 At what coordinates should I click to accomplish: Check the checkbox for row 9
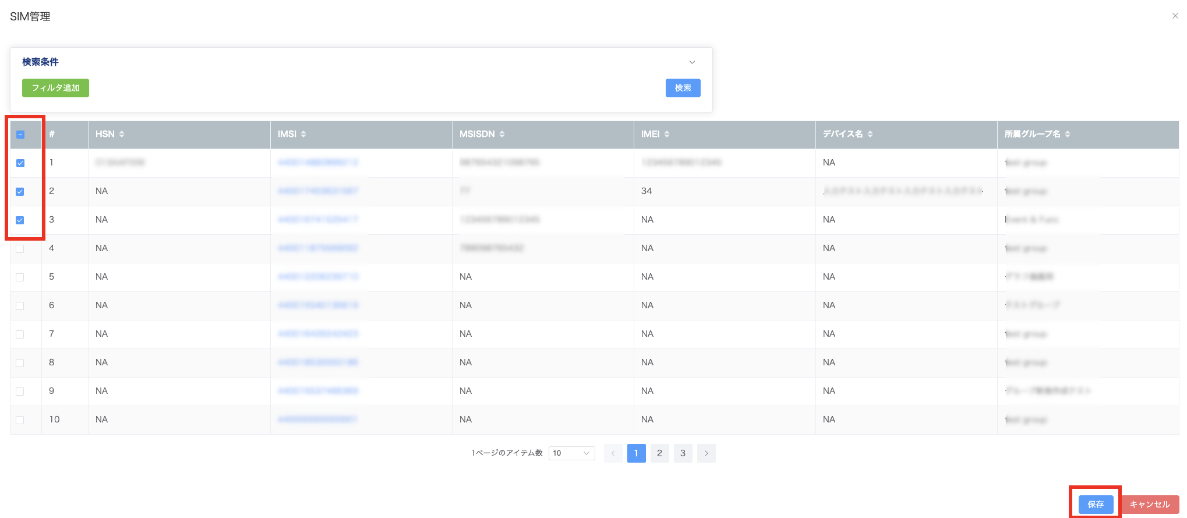pyautogui.click(x=20, y=392)
